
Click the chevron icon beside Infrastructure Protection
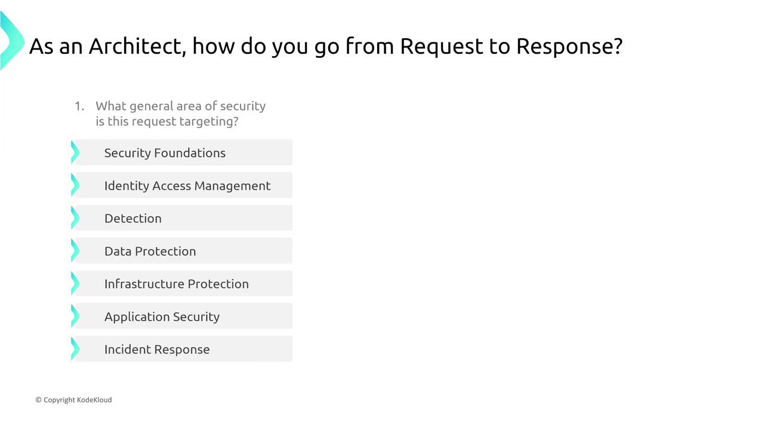click(75, 284)
